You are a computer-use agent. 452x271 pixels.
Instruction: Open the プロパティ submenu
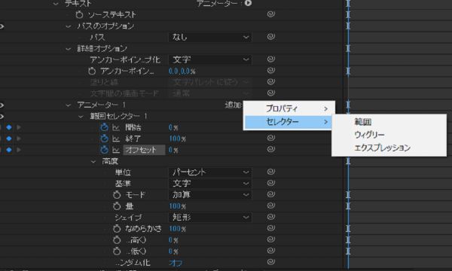[289, 108]
